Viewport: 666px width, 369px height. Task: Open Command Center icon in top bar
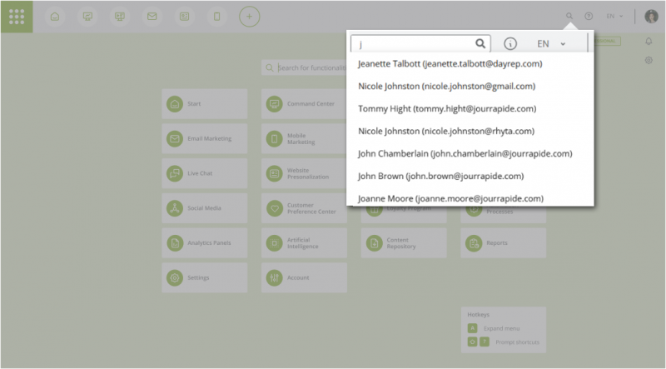tap(87, 17)
